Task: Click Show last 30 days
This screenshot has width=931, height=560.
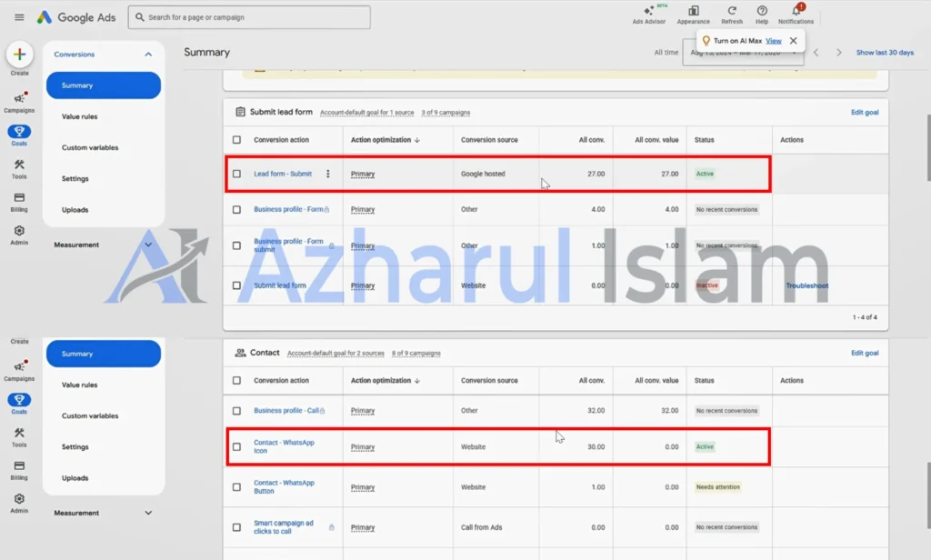Action: click(x=885, y=52)
